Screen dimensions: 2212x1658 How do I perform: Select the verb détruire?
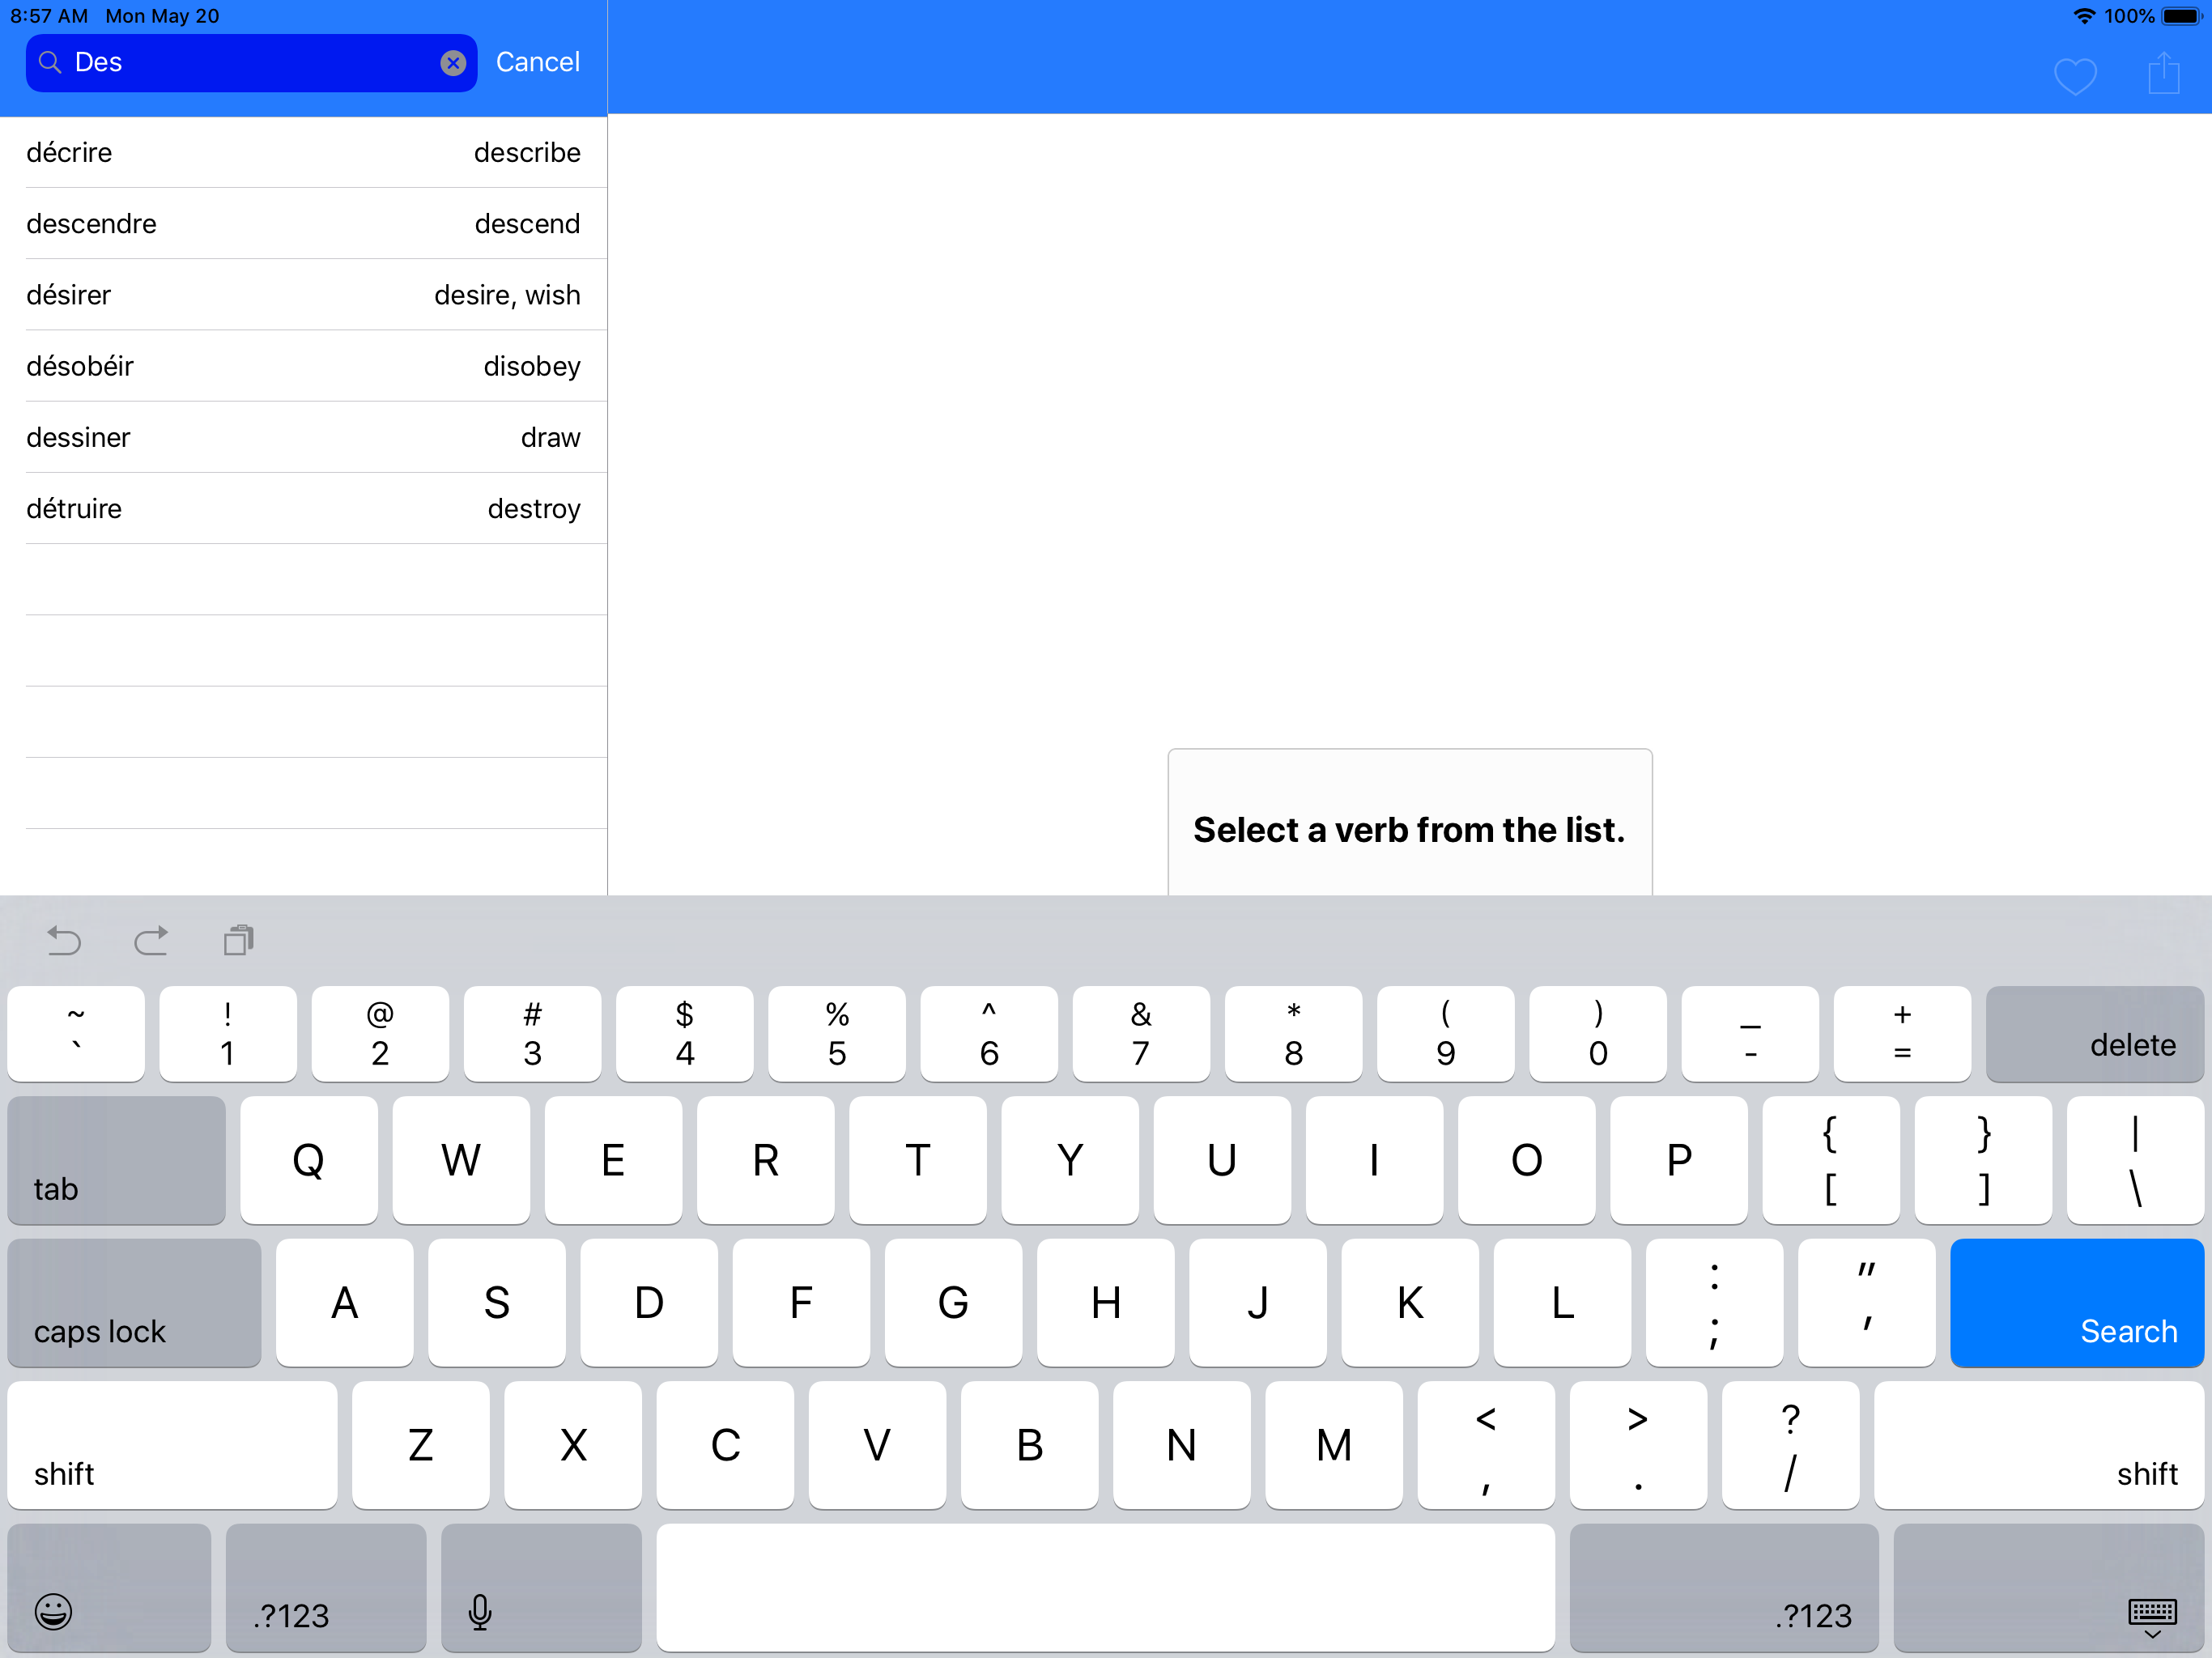point(303,508)
